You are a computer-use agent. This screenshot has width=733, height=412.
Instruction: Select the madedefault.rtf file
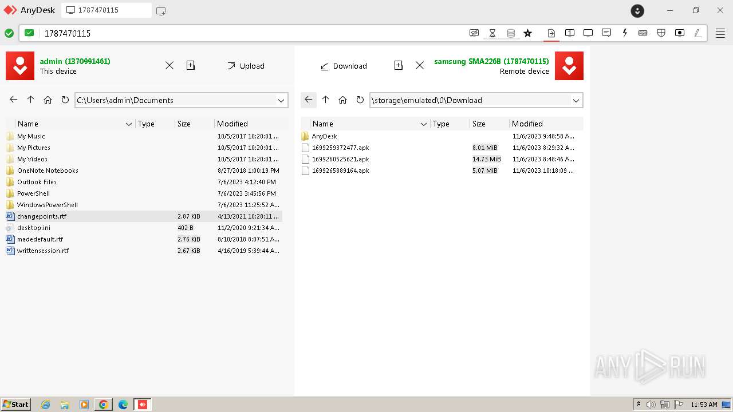[x=144, y=239]
